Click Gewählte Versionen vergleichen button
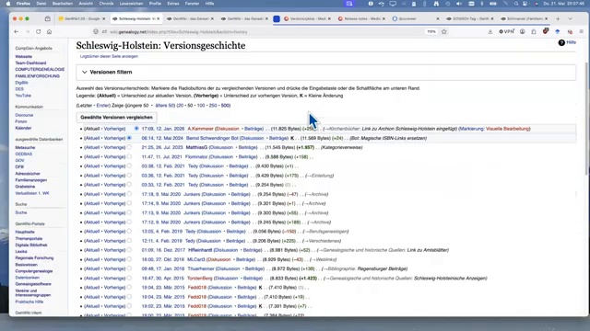The width and height of the screenshot is (590, 331). pos(117,118)
